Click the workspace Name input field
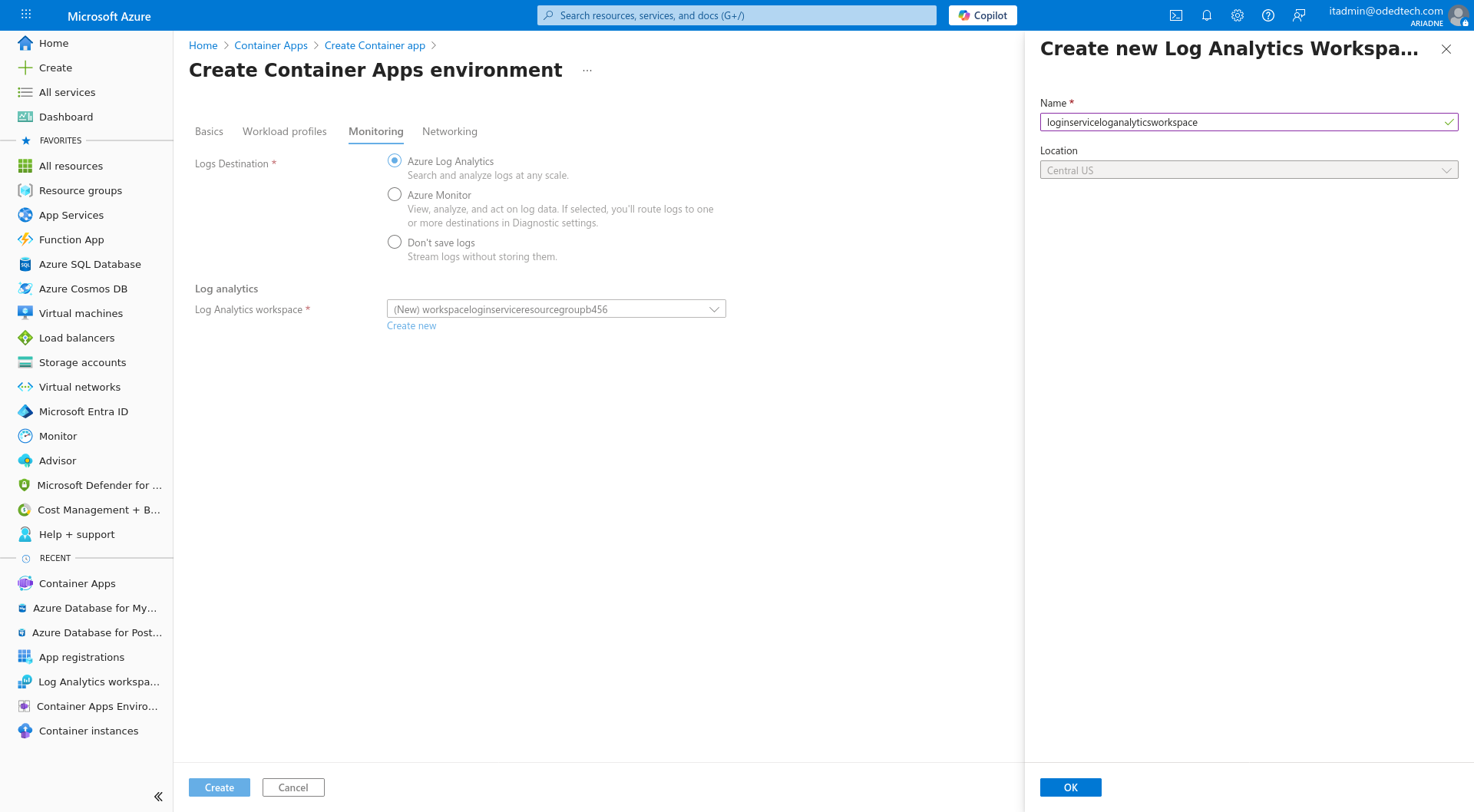Viewport: 1474px width, 812px height. (x=1249, y=122)
